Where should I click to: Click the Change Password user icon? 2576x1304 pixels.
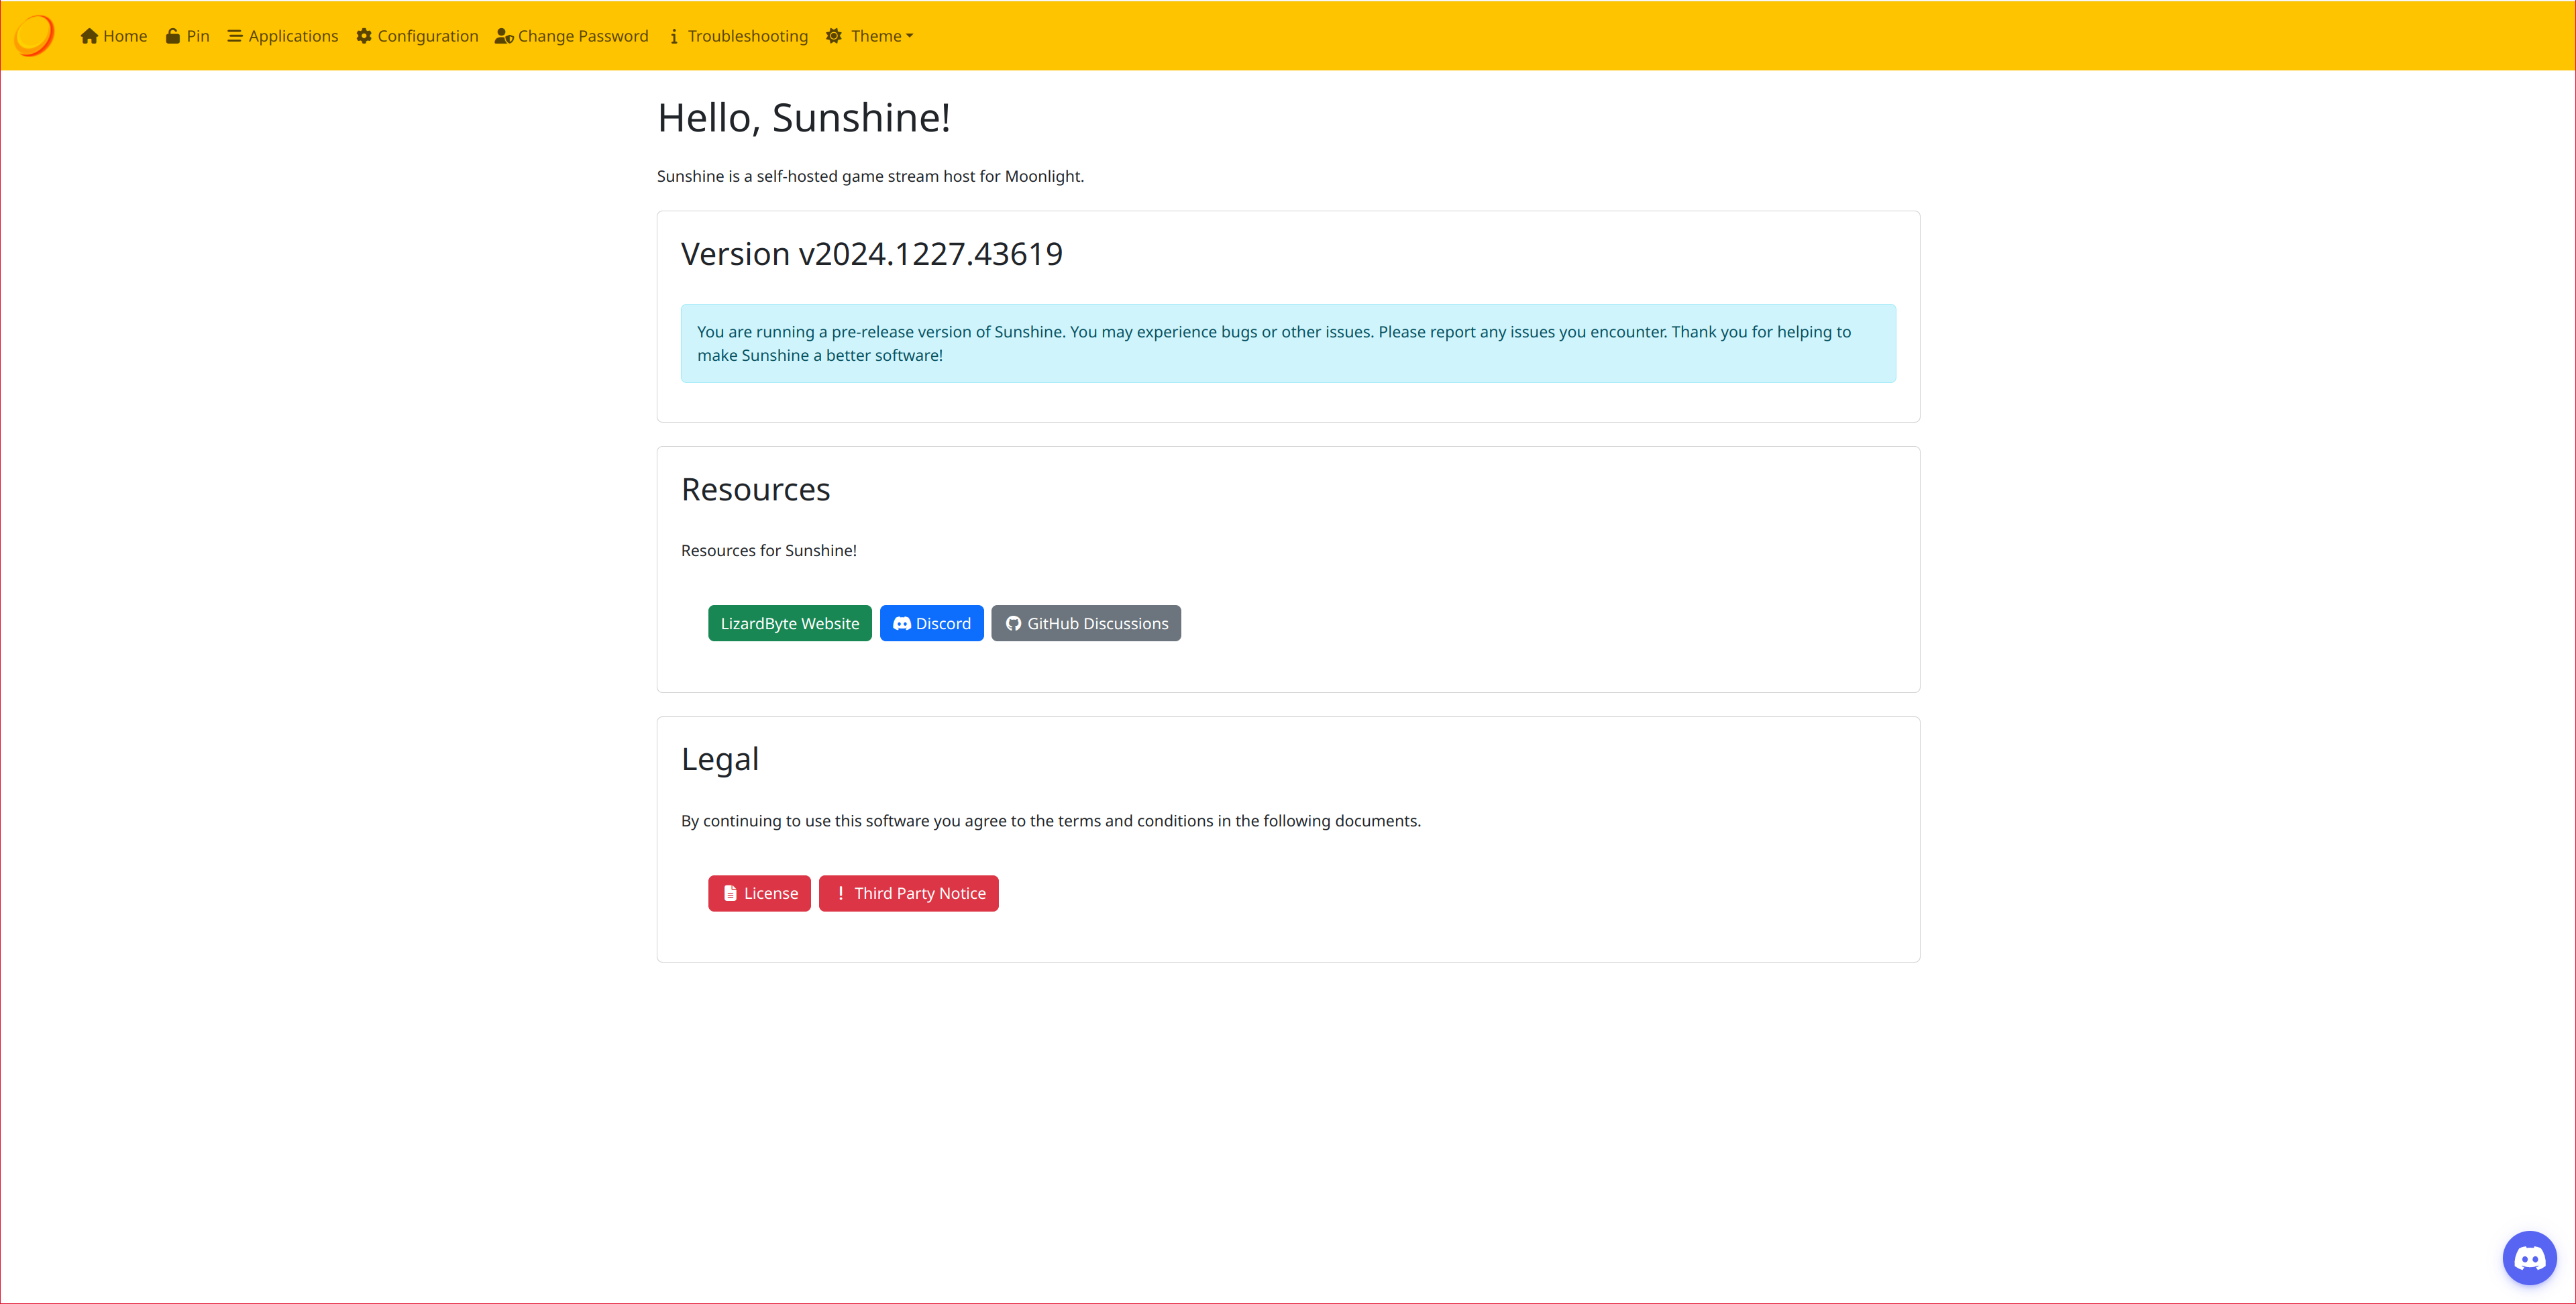coord(504,36)
